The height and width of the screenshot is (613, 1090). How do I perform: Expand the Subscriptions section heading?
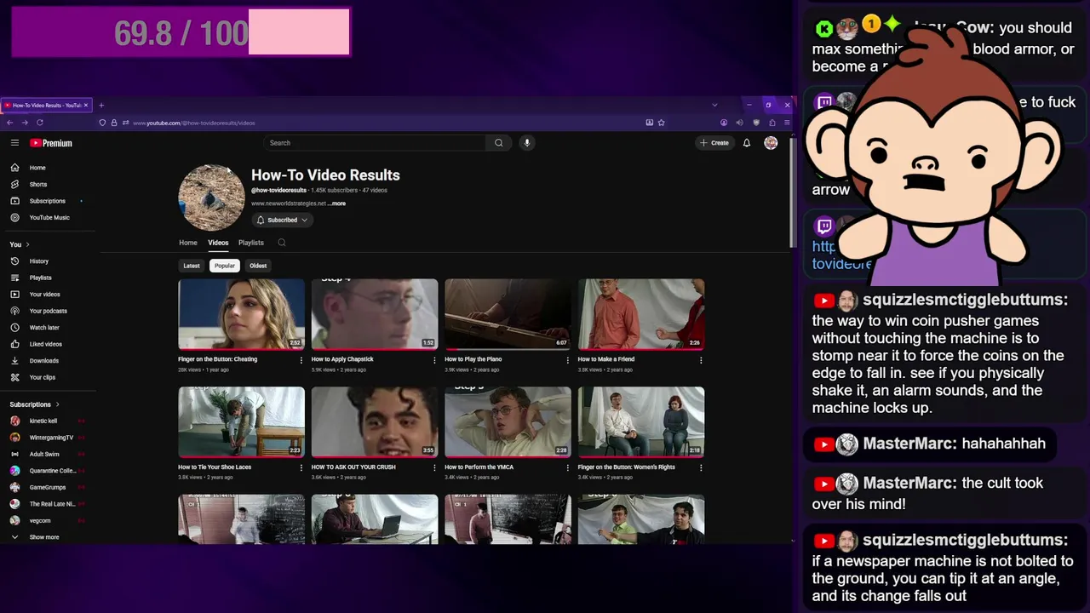pyautogui.click(x=34, y=404)
